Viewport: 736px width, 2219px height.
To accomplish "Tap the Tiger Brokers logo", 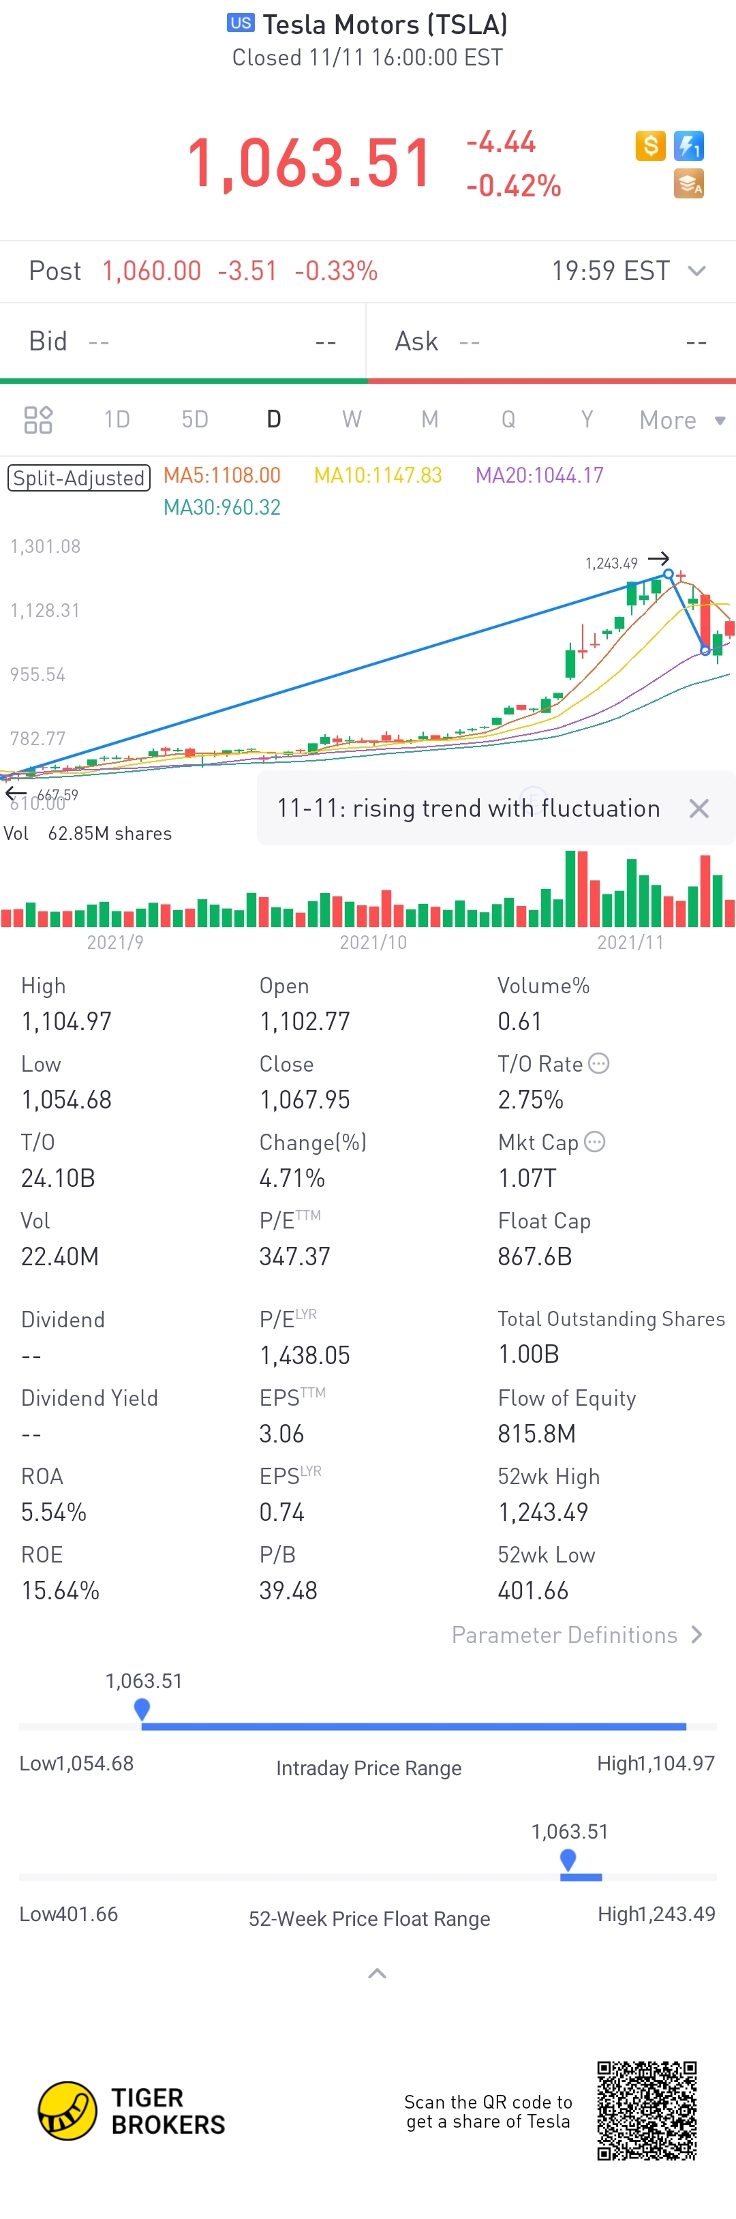I will coord(132,2111).
